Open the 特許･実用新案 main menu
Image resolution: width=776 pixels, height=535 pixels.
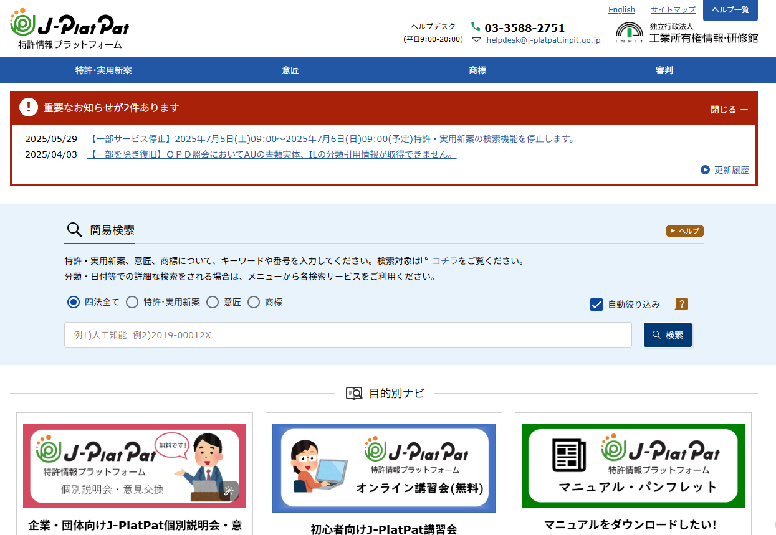(103, 70)
